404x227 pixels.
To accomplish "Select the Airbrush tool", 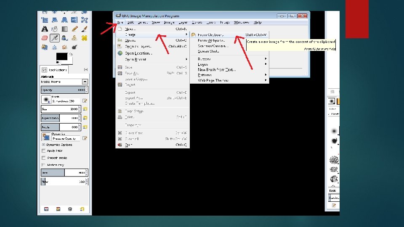I will [x=55, y=38].
